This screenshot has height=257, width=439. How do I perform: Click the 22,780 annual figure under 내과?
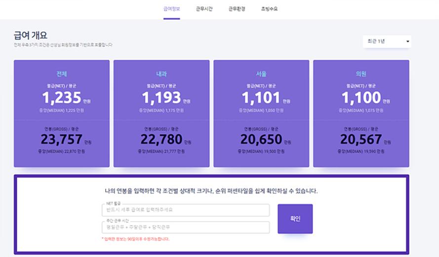pyautogui.click(x=161, y=139)
